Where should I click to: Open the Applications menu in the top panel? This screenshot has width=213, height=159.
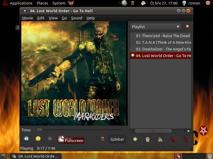(x=21, y=3)
